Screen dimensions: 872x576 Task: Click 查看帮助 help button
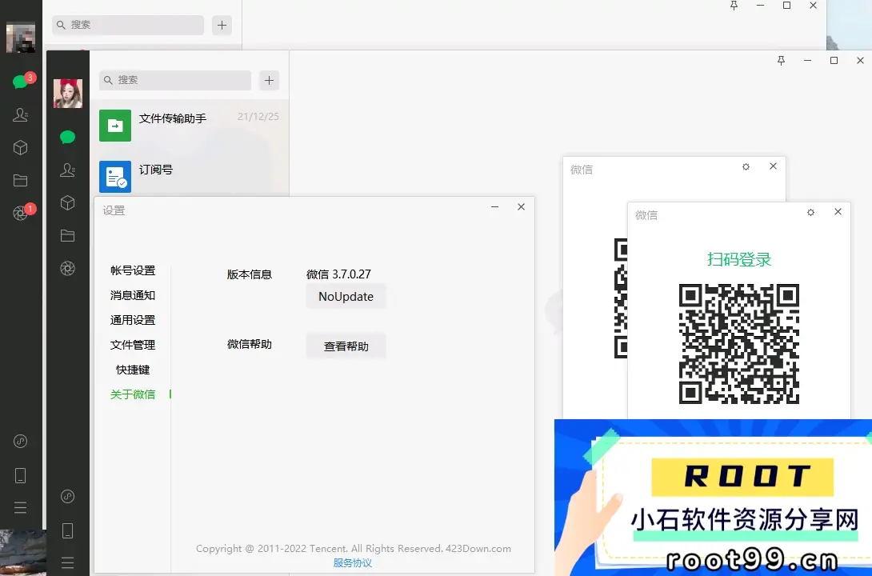click(346, 346)
